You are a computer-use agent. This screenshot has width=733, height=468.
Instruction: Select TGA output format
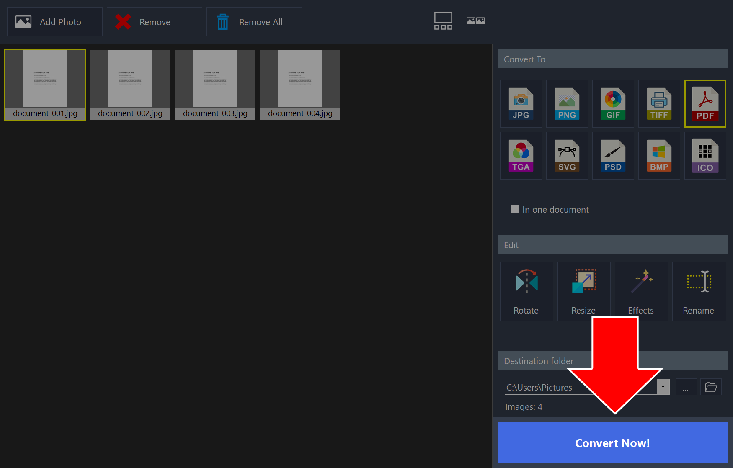tap(521, 156)
